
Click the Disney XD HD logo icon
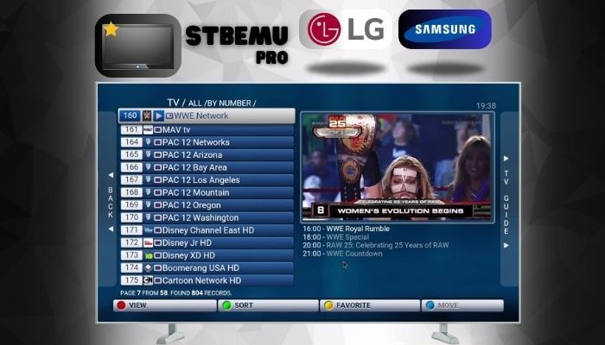[148, 255]
